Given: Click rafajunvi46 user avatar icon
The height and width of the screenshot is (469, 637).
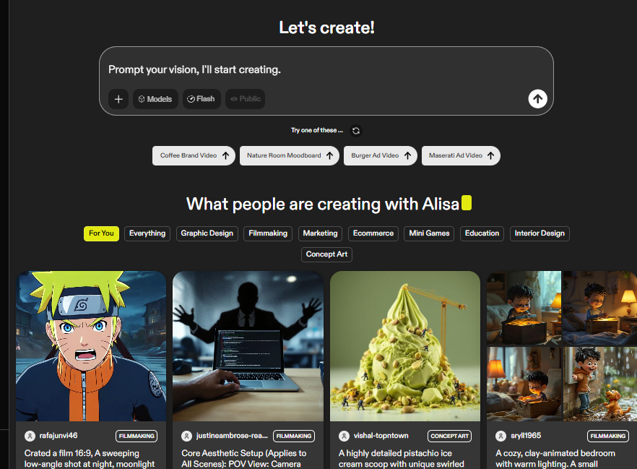Looking at the screenshot, I should pyautogui.click(x=30, y=436).
